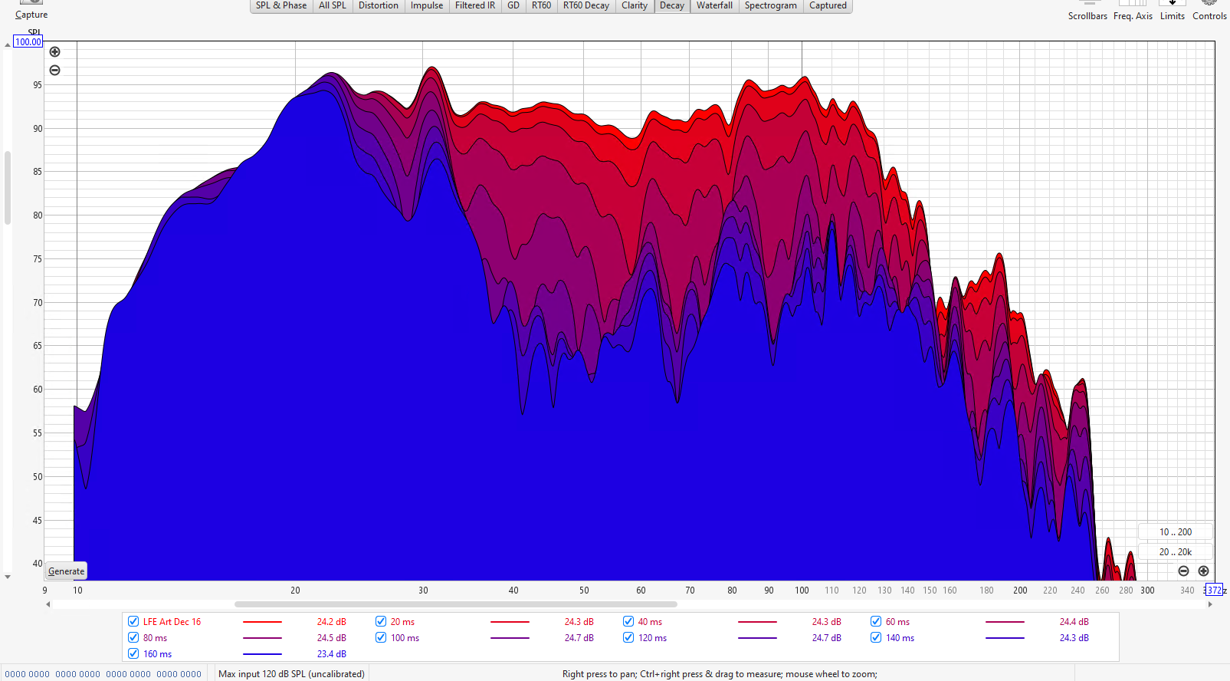Viewport: 1230px width, 681px height.
Task: Click the horizontal zoom in icon at bottom-right
Action: (1203, 571)
